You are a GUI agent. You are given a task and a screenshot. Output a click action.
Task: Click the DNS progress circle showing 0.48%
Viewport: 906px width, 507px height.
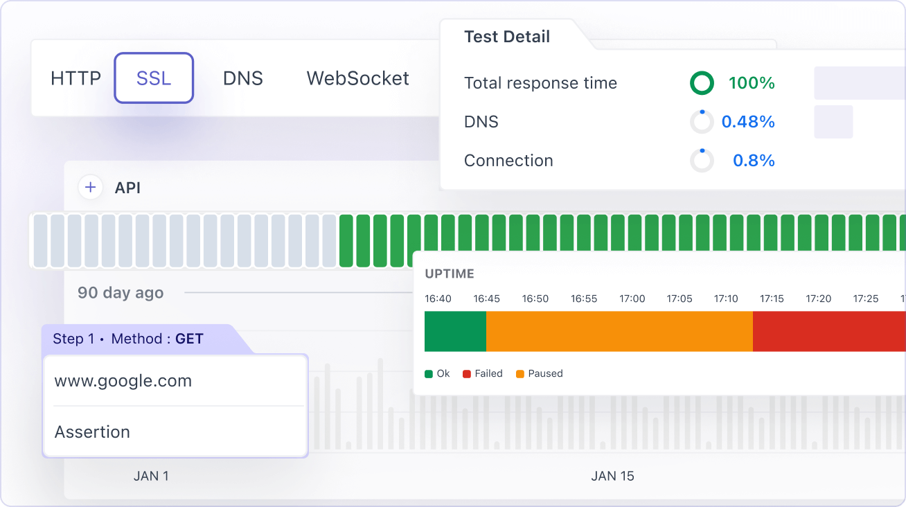tap(702, 121)
